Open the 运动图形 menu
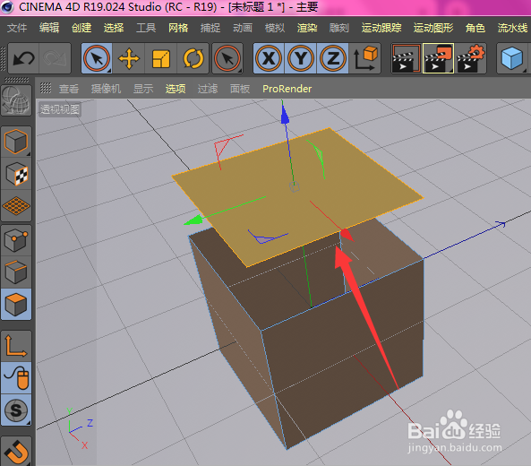531x466 pixels. click(x=433, y=28)
